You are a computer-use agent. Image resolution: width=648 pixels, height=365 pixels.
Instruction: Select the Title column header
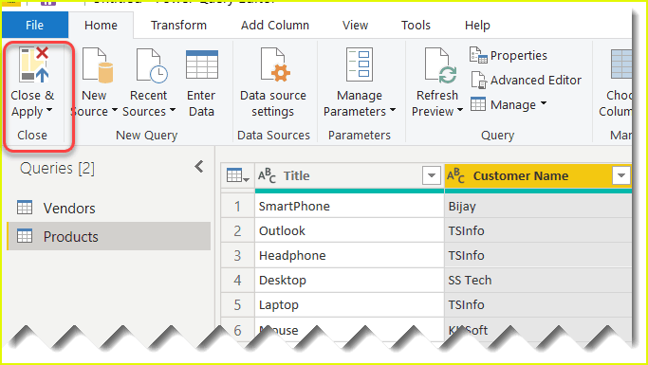coord(350,176)
